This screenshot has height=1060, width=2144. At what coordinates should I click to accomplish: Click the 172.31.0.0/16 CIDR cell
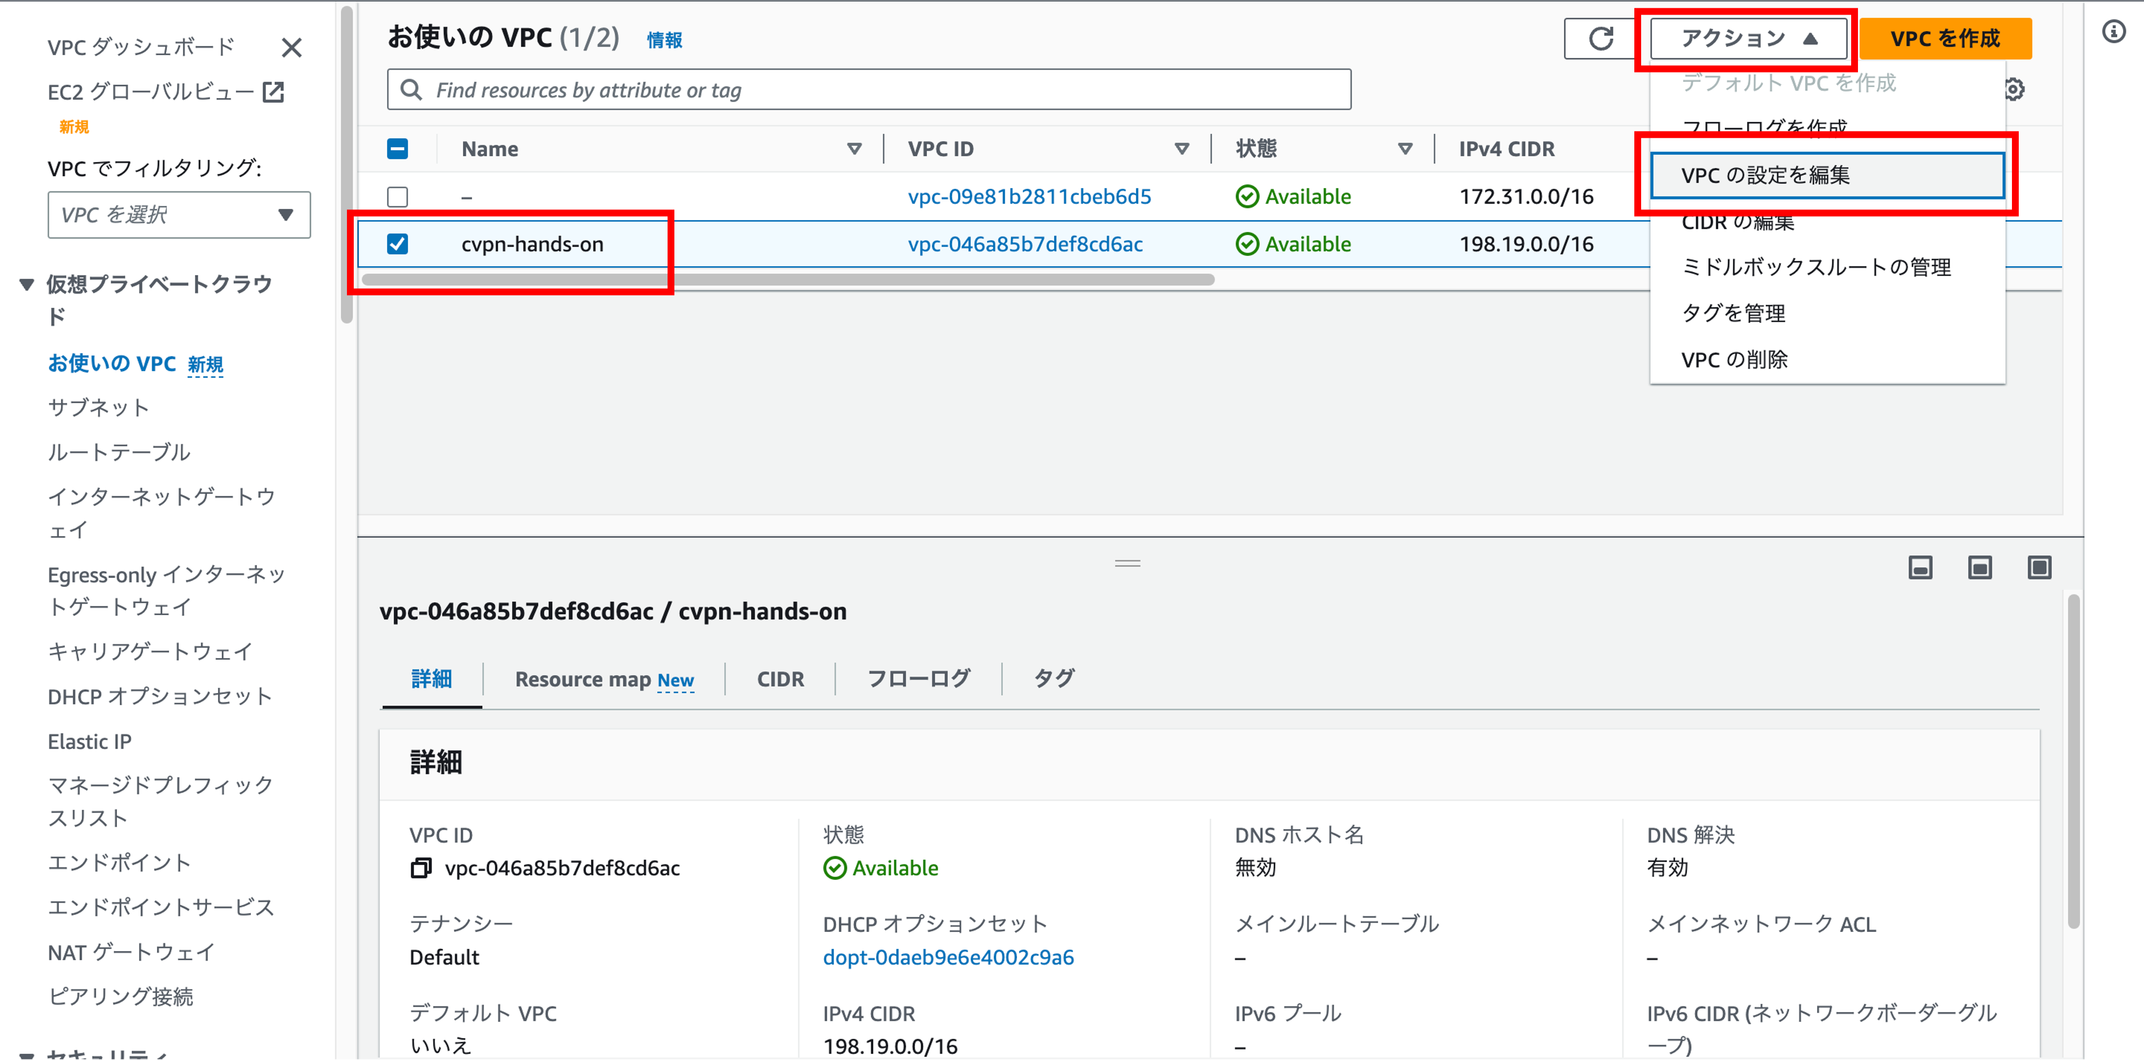coord(1527,197)
